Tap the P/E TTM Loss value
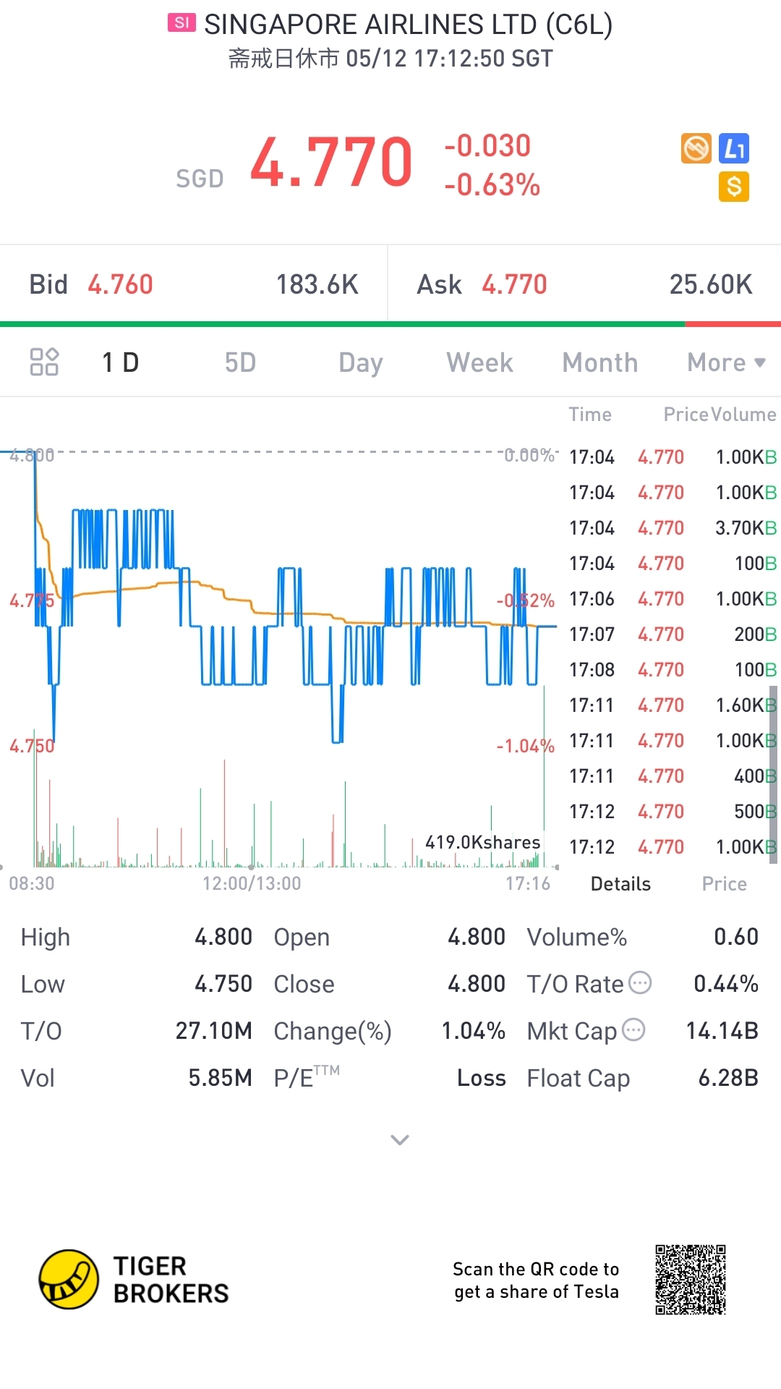Screen dimensions: 781x1389 482,1078
